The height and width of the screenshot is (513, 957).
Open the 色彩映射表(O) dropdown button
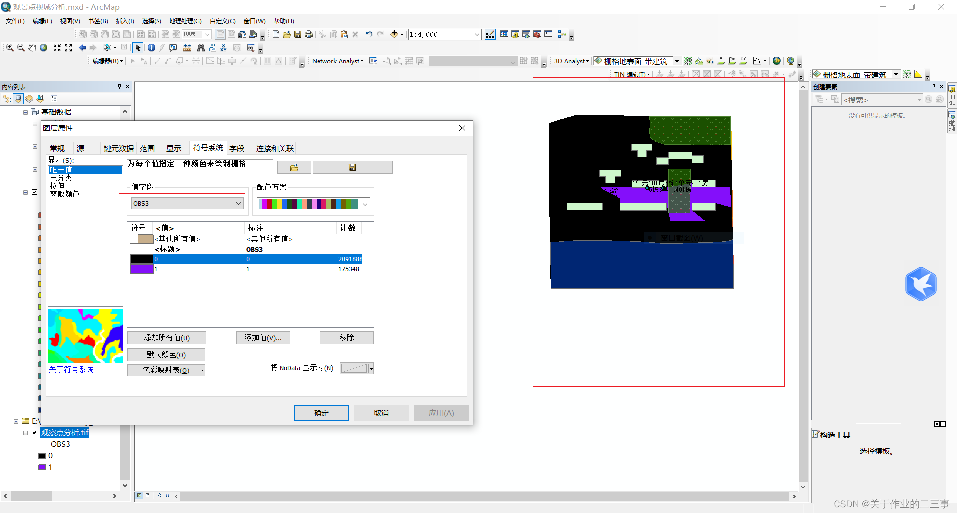[x=202, y=370]
